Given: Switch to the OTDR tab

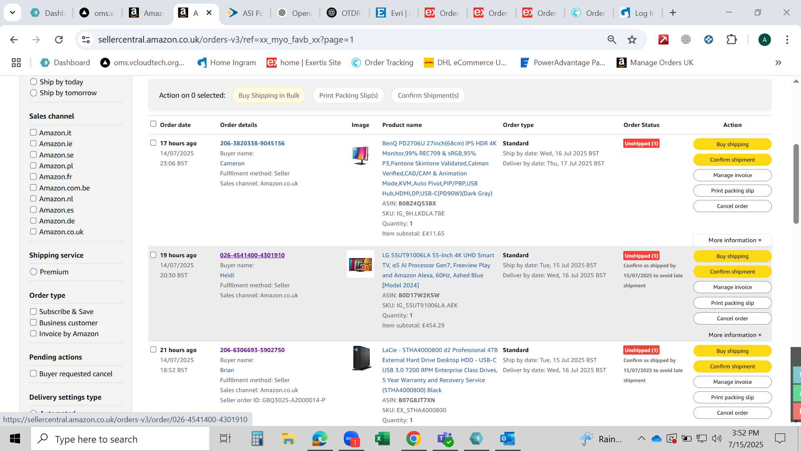Looking at the screenshot, I should 344,13.
